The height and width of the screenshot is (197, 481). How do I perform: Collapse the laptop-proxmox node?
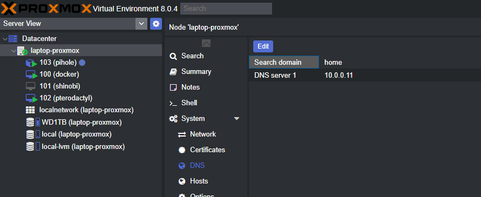click(13, 51)
